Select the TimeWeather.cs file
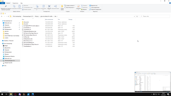171x96 pixels. click(x=28, y=46)
